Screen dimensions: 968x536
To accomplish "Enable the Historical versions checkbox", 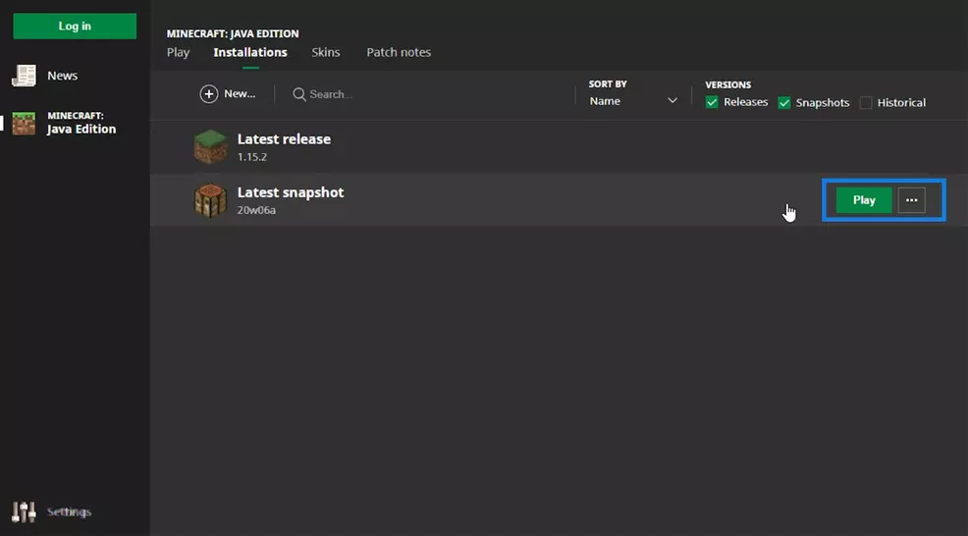I will [x=866, y=102].
